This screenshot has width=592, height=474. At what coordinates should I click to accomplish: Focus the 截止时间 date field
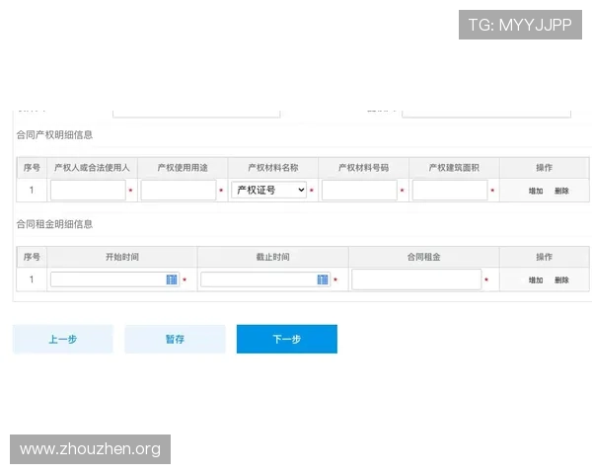265,279
